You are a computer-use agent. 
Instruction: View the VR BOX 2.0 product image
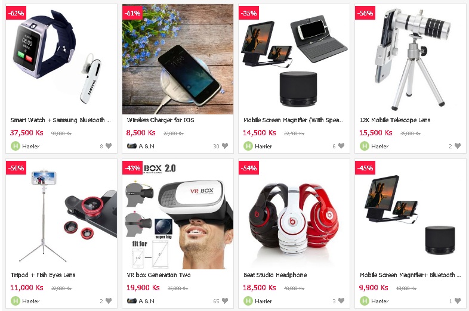[178, 214]
